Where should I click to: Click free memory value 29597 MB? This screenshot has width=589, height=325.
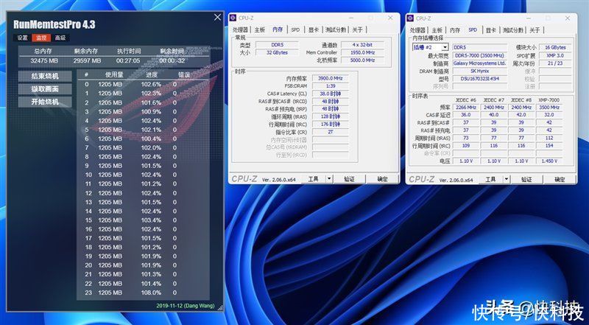87,60
